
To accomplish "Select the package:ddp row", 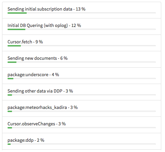I will coord(82,141).
